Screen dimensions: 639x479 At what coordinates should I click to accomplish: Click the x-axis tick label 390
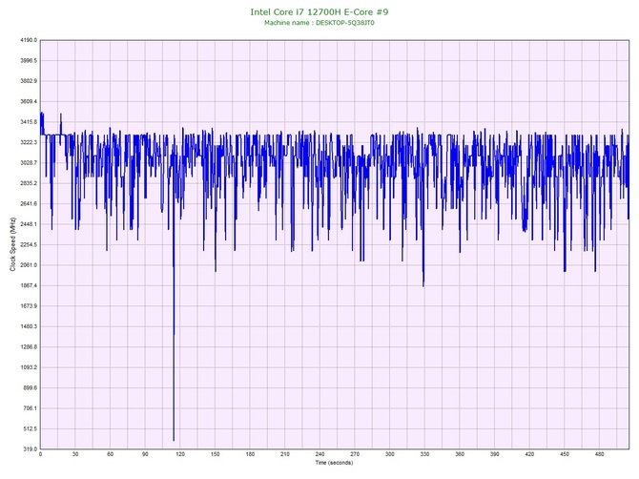495,454
